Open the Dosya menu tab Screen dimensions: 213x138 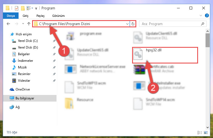pos(11,16)
